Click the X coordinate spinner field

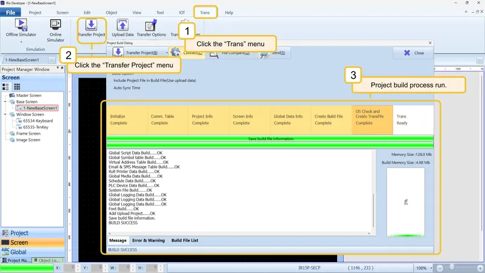click(x=70, y=268)
